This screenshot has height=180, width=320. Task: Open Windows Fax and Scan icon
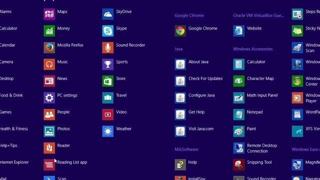tap(297, 47)
